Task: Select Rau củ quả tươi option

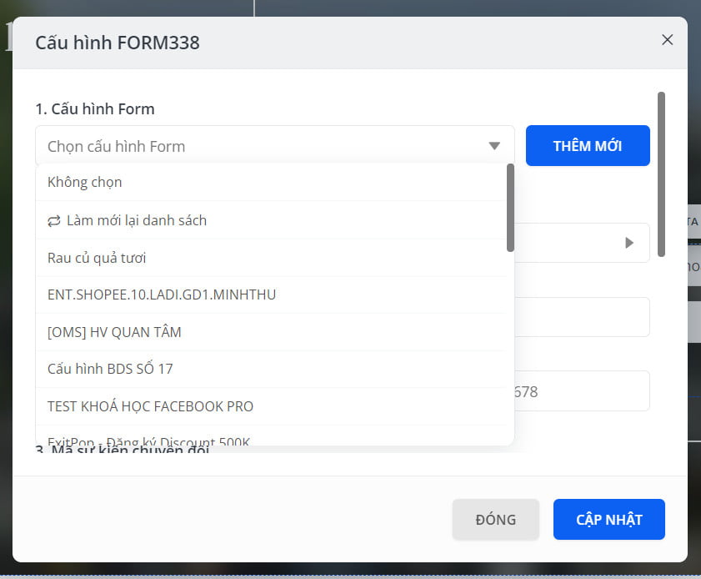Action: click(271, 258)
